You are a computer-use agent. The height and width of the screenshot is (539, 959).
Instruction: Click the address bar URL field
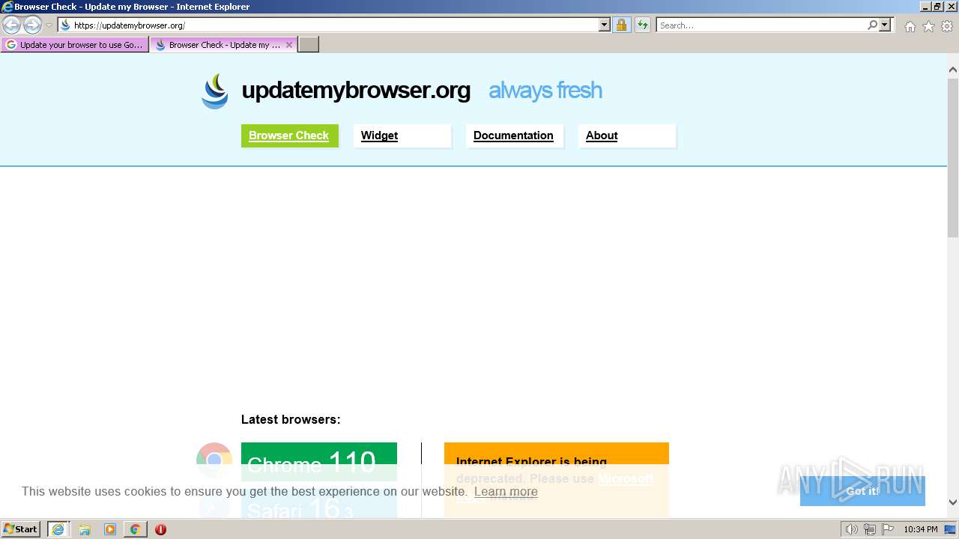(x=328, y=25)
